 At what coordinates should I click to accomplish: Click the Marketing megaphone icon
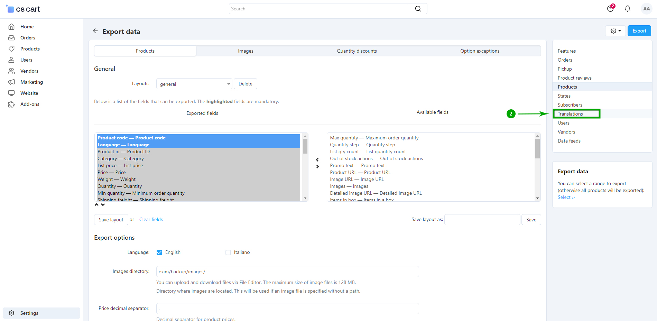coord(11,82)
